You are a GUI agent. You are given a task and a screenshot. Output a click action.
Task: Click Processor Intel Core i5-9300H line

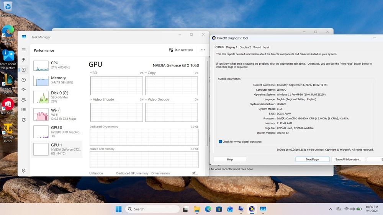pyautogui.click(x=306, y=118)
